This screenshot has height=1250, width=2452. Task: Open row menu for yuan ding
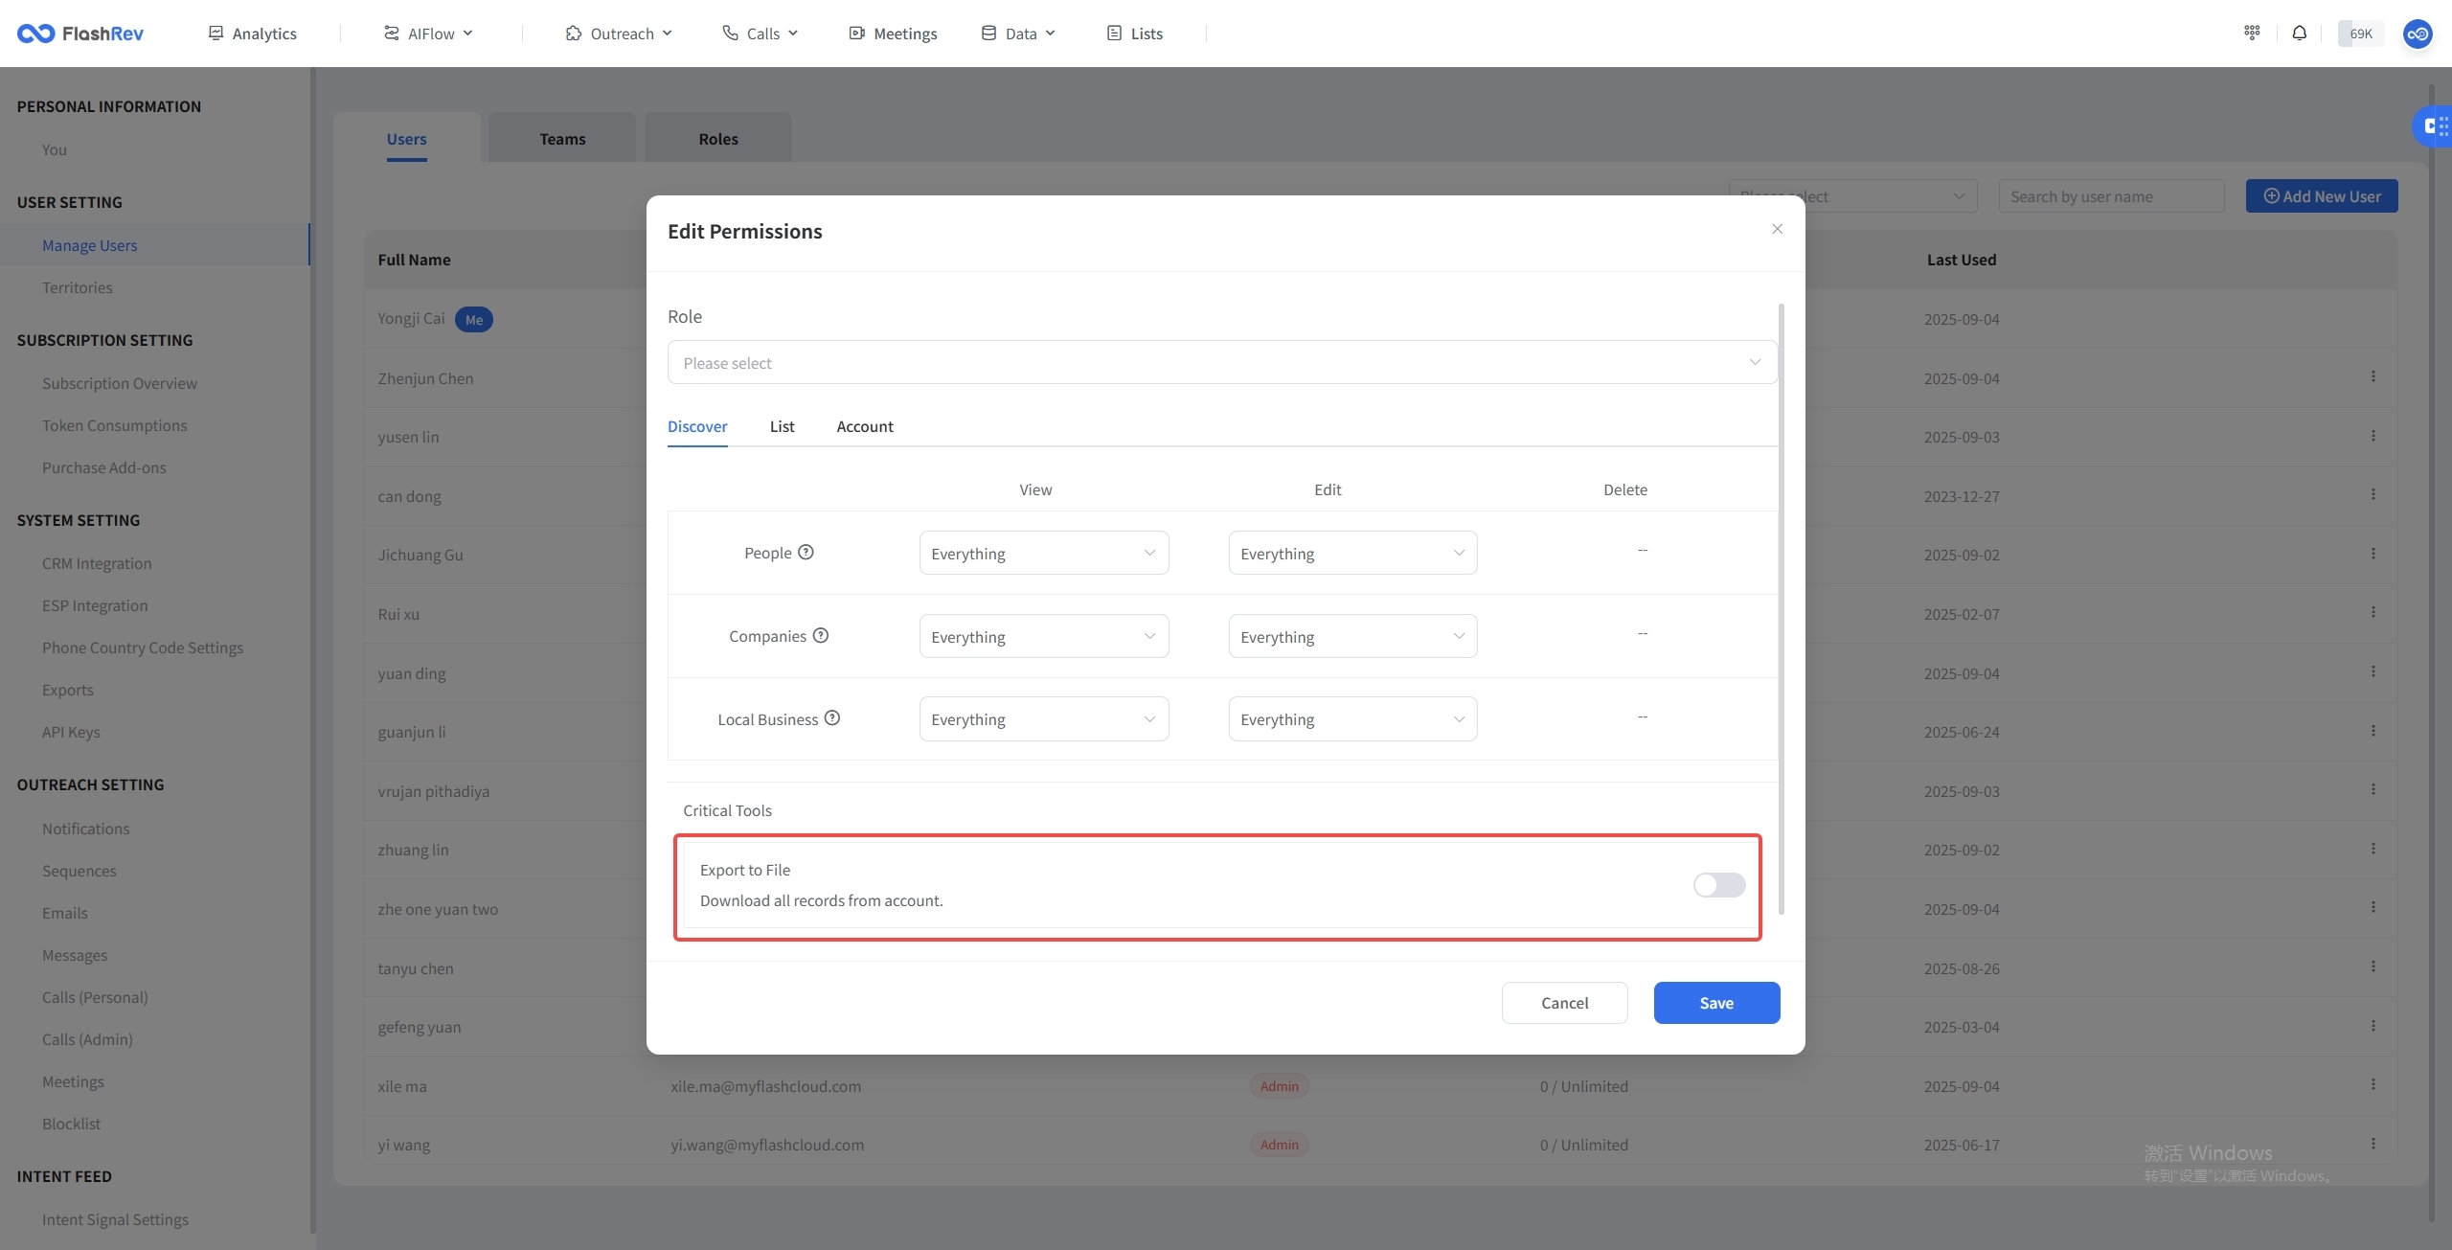pyautogui.click(x=2373, y=671)
